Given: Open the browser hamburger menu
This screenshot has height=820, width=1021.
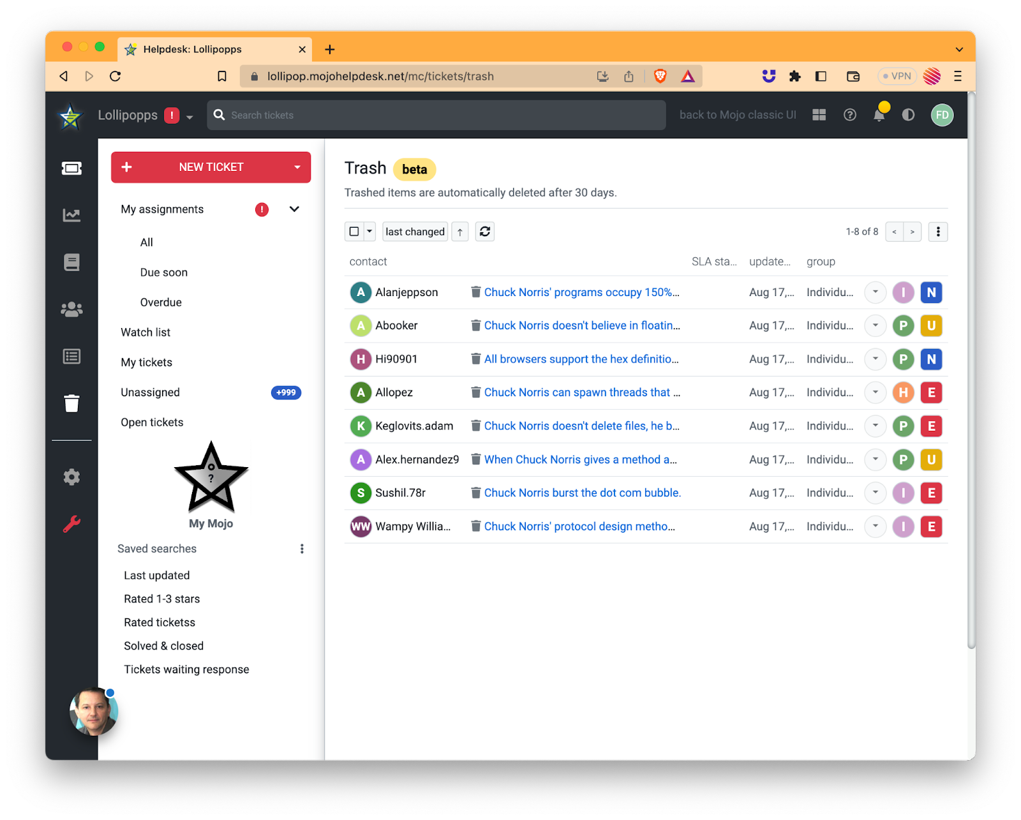Looking at the screenshot, I should [958, 77].
